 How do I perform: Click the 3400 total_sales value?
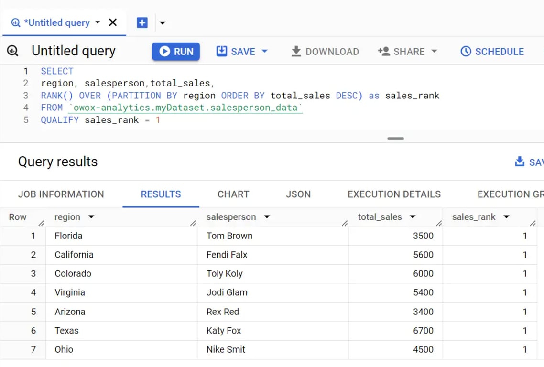[x=423, y=312]
